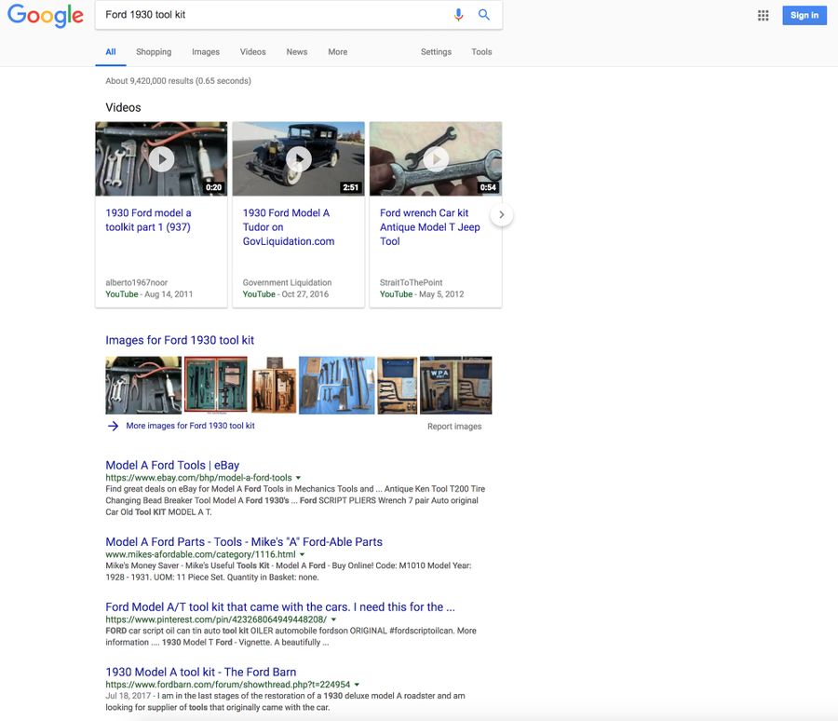Image resolution: width=838 pixels, height=721 pixels.
Task: Click into the search query field
Action: tap(270, 15)
